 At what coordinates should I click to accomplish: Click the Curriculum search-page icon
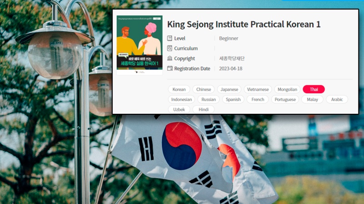pos(170,49)
